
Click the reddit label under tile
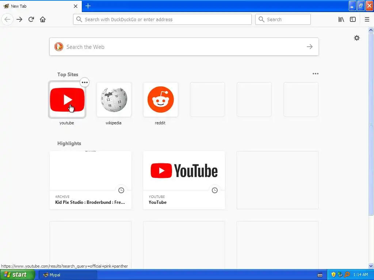pos(160,123)
